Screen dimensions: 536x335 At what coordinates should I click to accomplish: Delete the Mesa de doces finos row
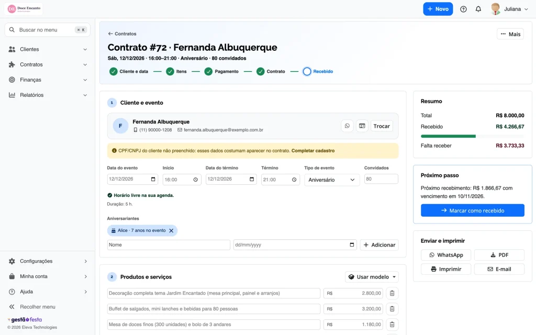[x=392, y=325]
